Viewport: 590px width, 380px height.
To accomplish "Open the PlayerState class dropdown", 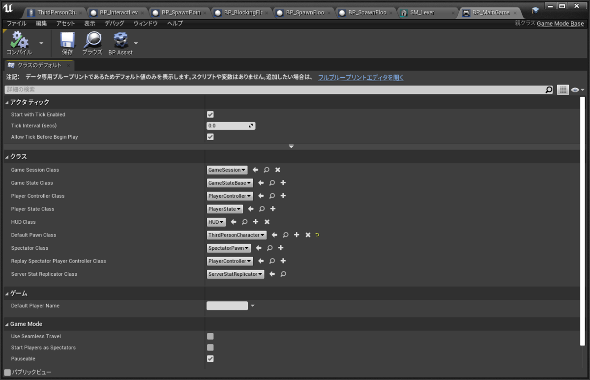I will click(225, 209).
